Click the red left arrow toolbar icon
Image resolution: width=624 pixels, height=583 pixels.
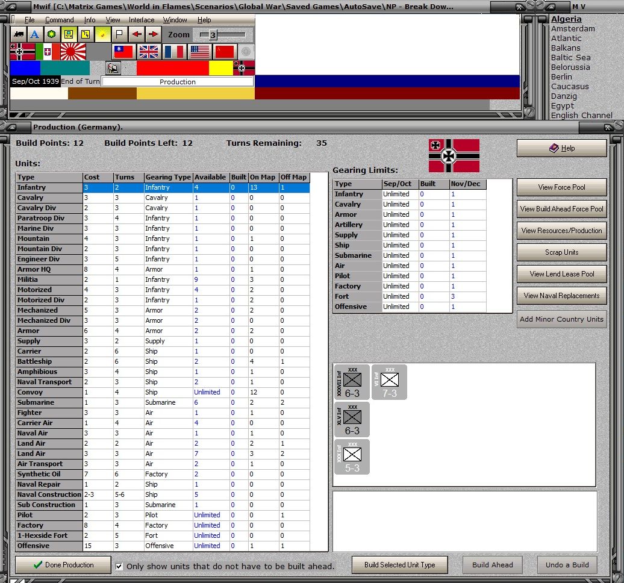(137, 34)
